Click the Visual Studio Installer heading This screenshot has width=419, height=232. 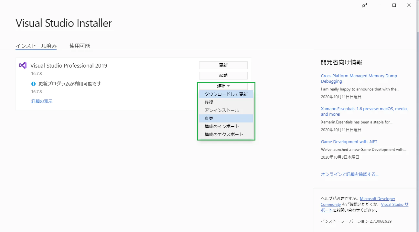(64, 23)
